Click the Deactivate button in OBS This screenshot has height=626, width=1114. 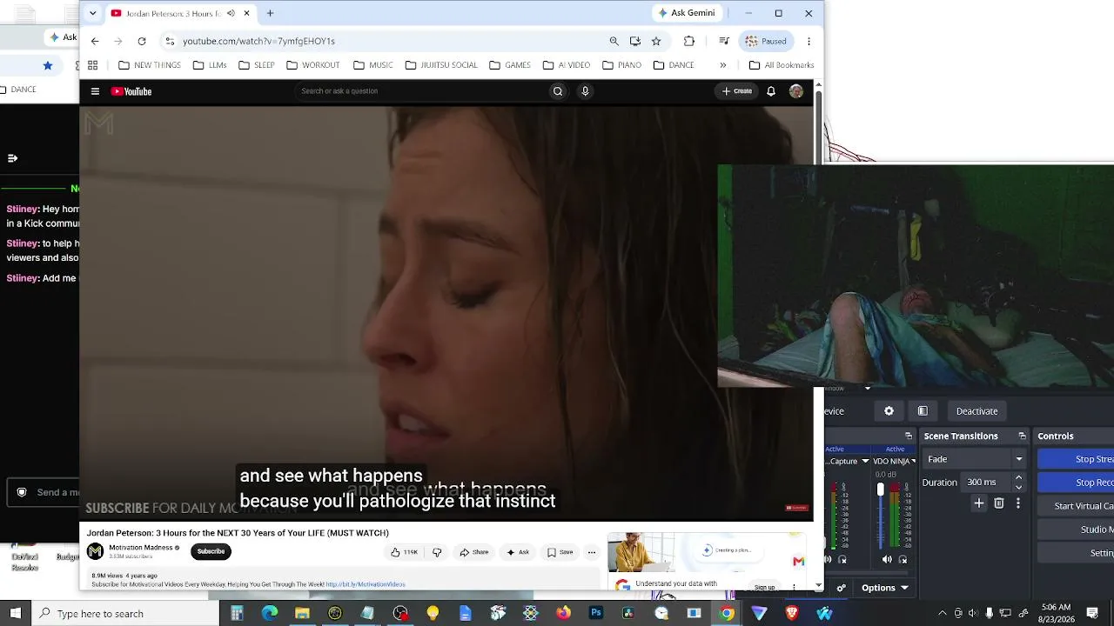(976, 411)
